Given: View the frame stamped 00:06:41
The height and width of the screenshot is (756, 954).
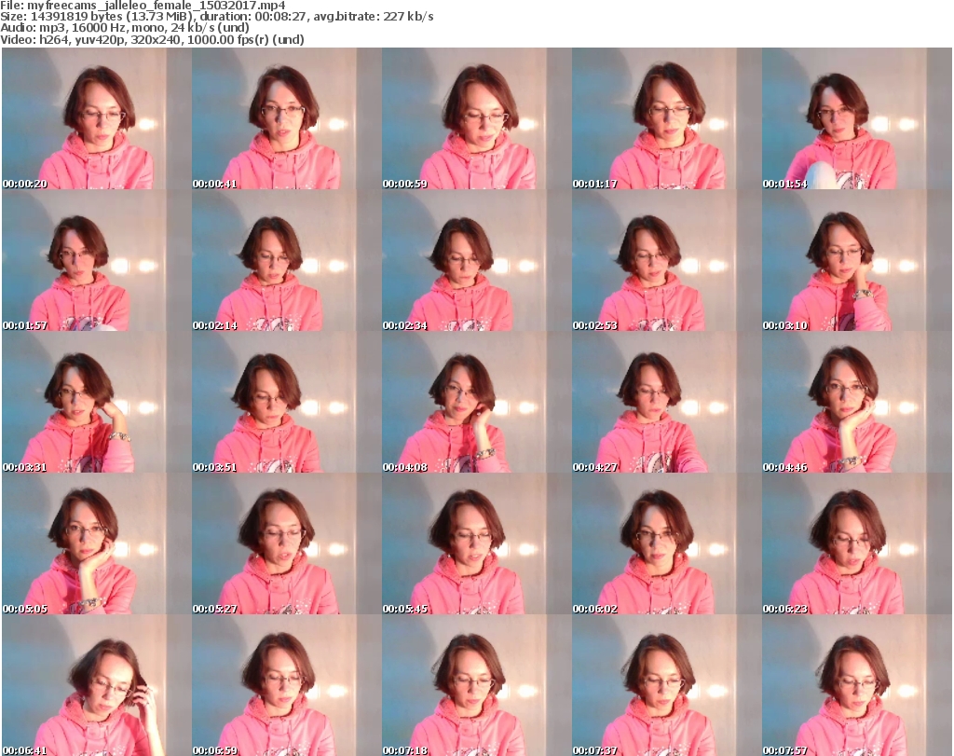Looking at the screenshot, I should [x=97, y=685].
